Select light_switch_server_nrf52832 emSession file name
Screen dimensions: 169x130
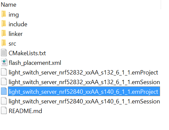pos(84,82)
